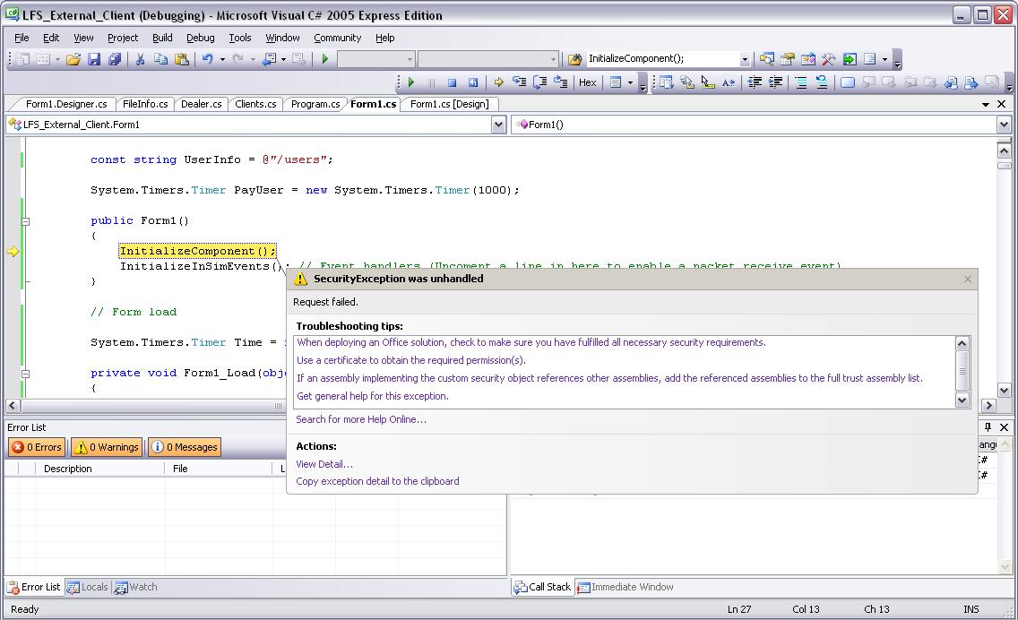Click Copy exception detail to the clipboard
The image size is (1018, 620).
[x=377, y=481]
